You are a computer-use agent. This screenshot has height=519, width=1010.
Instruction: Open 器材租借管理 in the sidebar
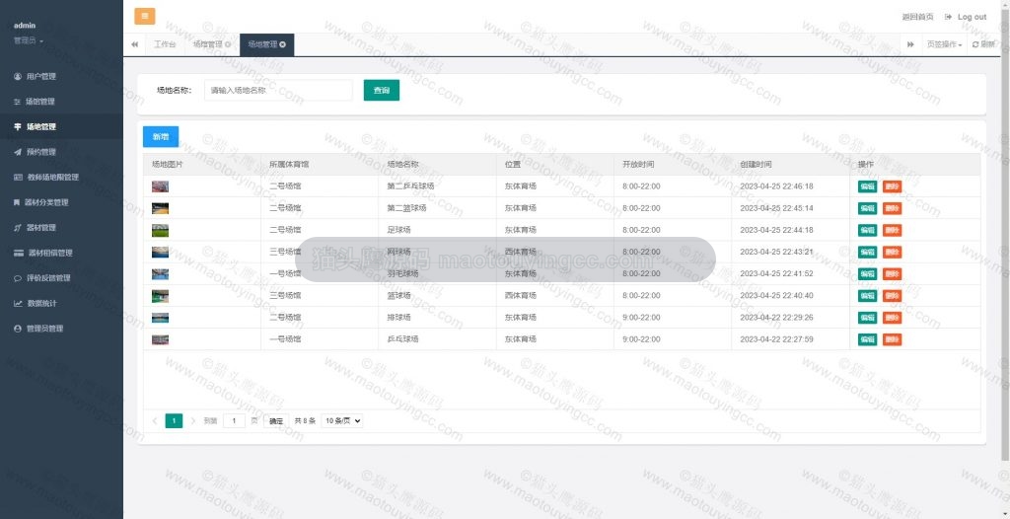coord(61,253)
